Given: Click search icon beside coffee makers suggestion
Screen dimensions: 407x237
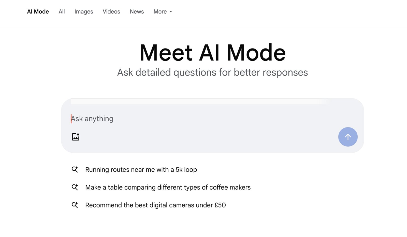Looking at the screenshot, I should coord(75,187).
